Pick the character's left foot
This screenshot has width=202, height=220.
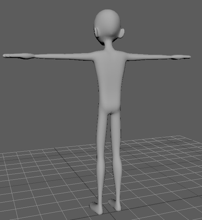pos(97,208)
